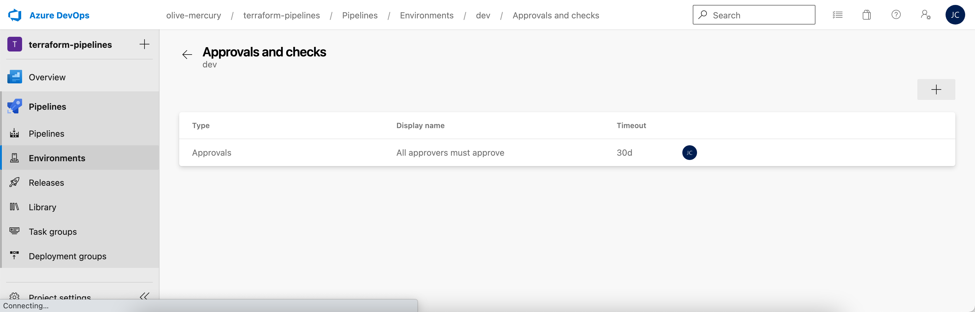Click the Library books icon

pyautogui.click(x=14, y=207)
